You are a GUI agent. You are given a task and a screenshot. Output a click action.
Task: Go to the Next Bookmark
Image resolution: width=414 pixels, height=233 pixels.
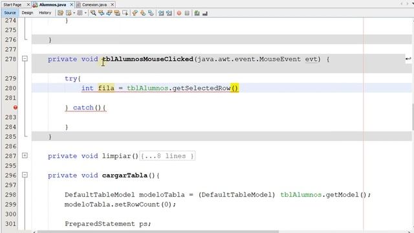tap(143, 13)
